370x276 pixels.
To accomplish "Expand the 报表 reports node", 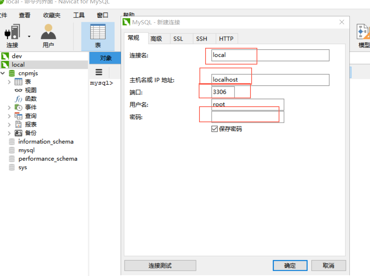I will click(9, 125).
